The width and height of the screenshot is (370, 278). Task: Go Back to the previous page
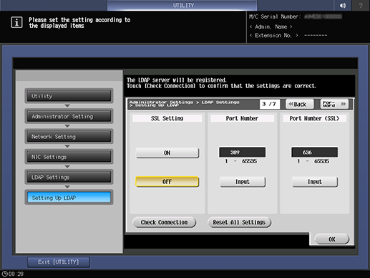(x=299, y=104)
